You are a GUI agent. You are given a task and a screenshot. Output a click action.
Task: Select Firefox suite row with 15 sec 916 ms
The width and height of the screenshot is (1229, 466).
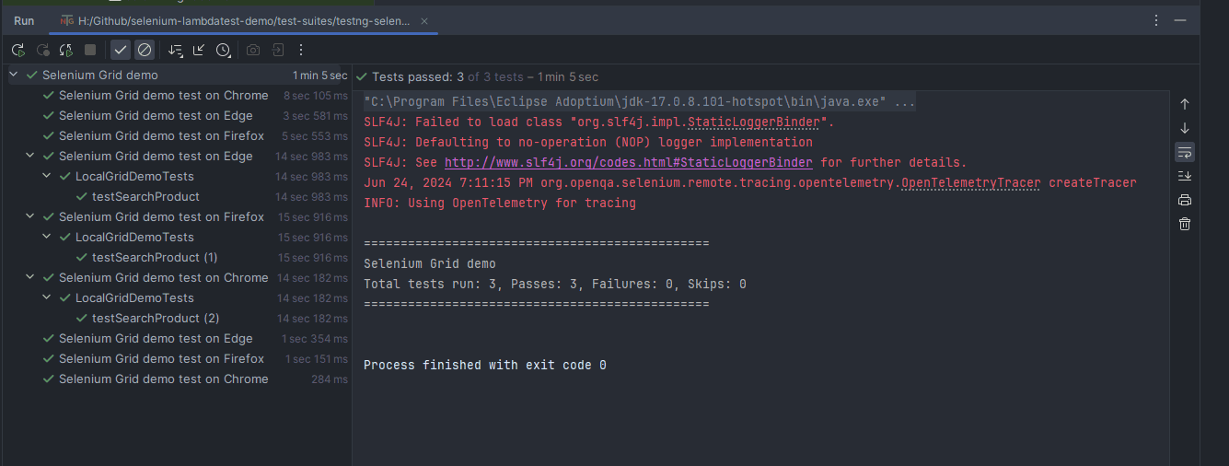(x=179, y=217)
